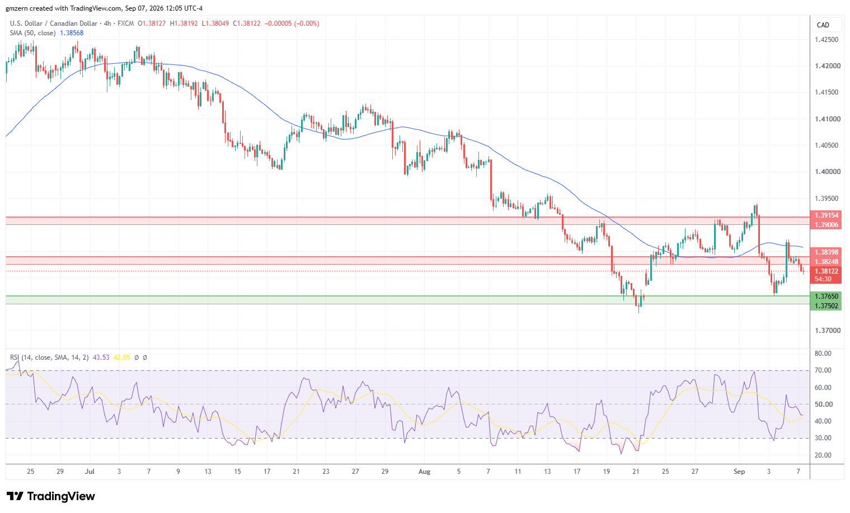
Task: Click the 1.40000 price axis label
Action: tap(828, 172)
